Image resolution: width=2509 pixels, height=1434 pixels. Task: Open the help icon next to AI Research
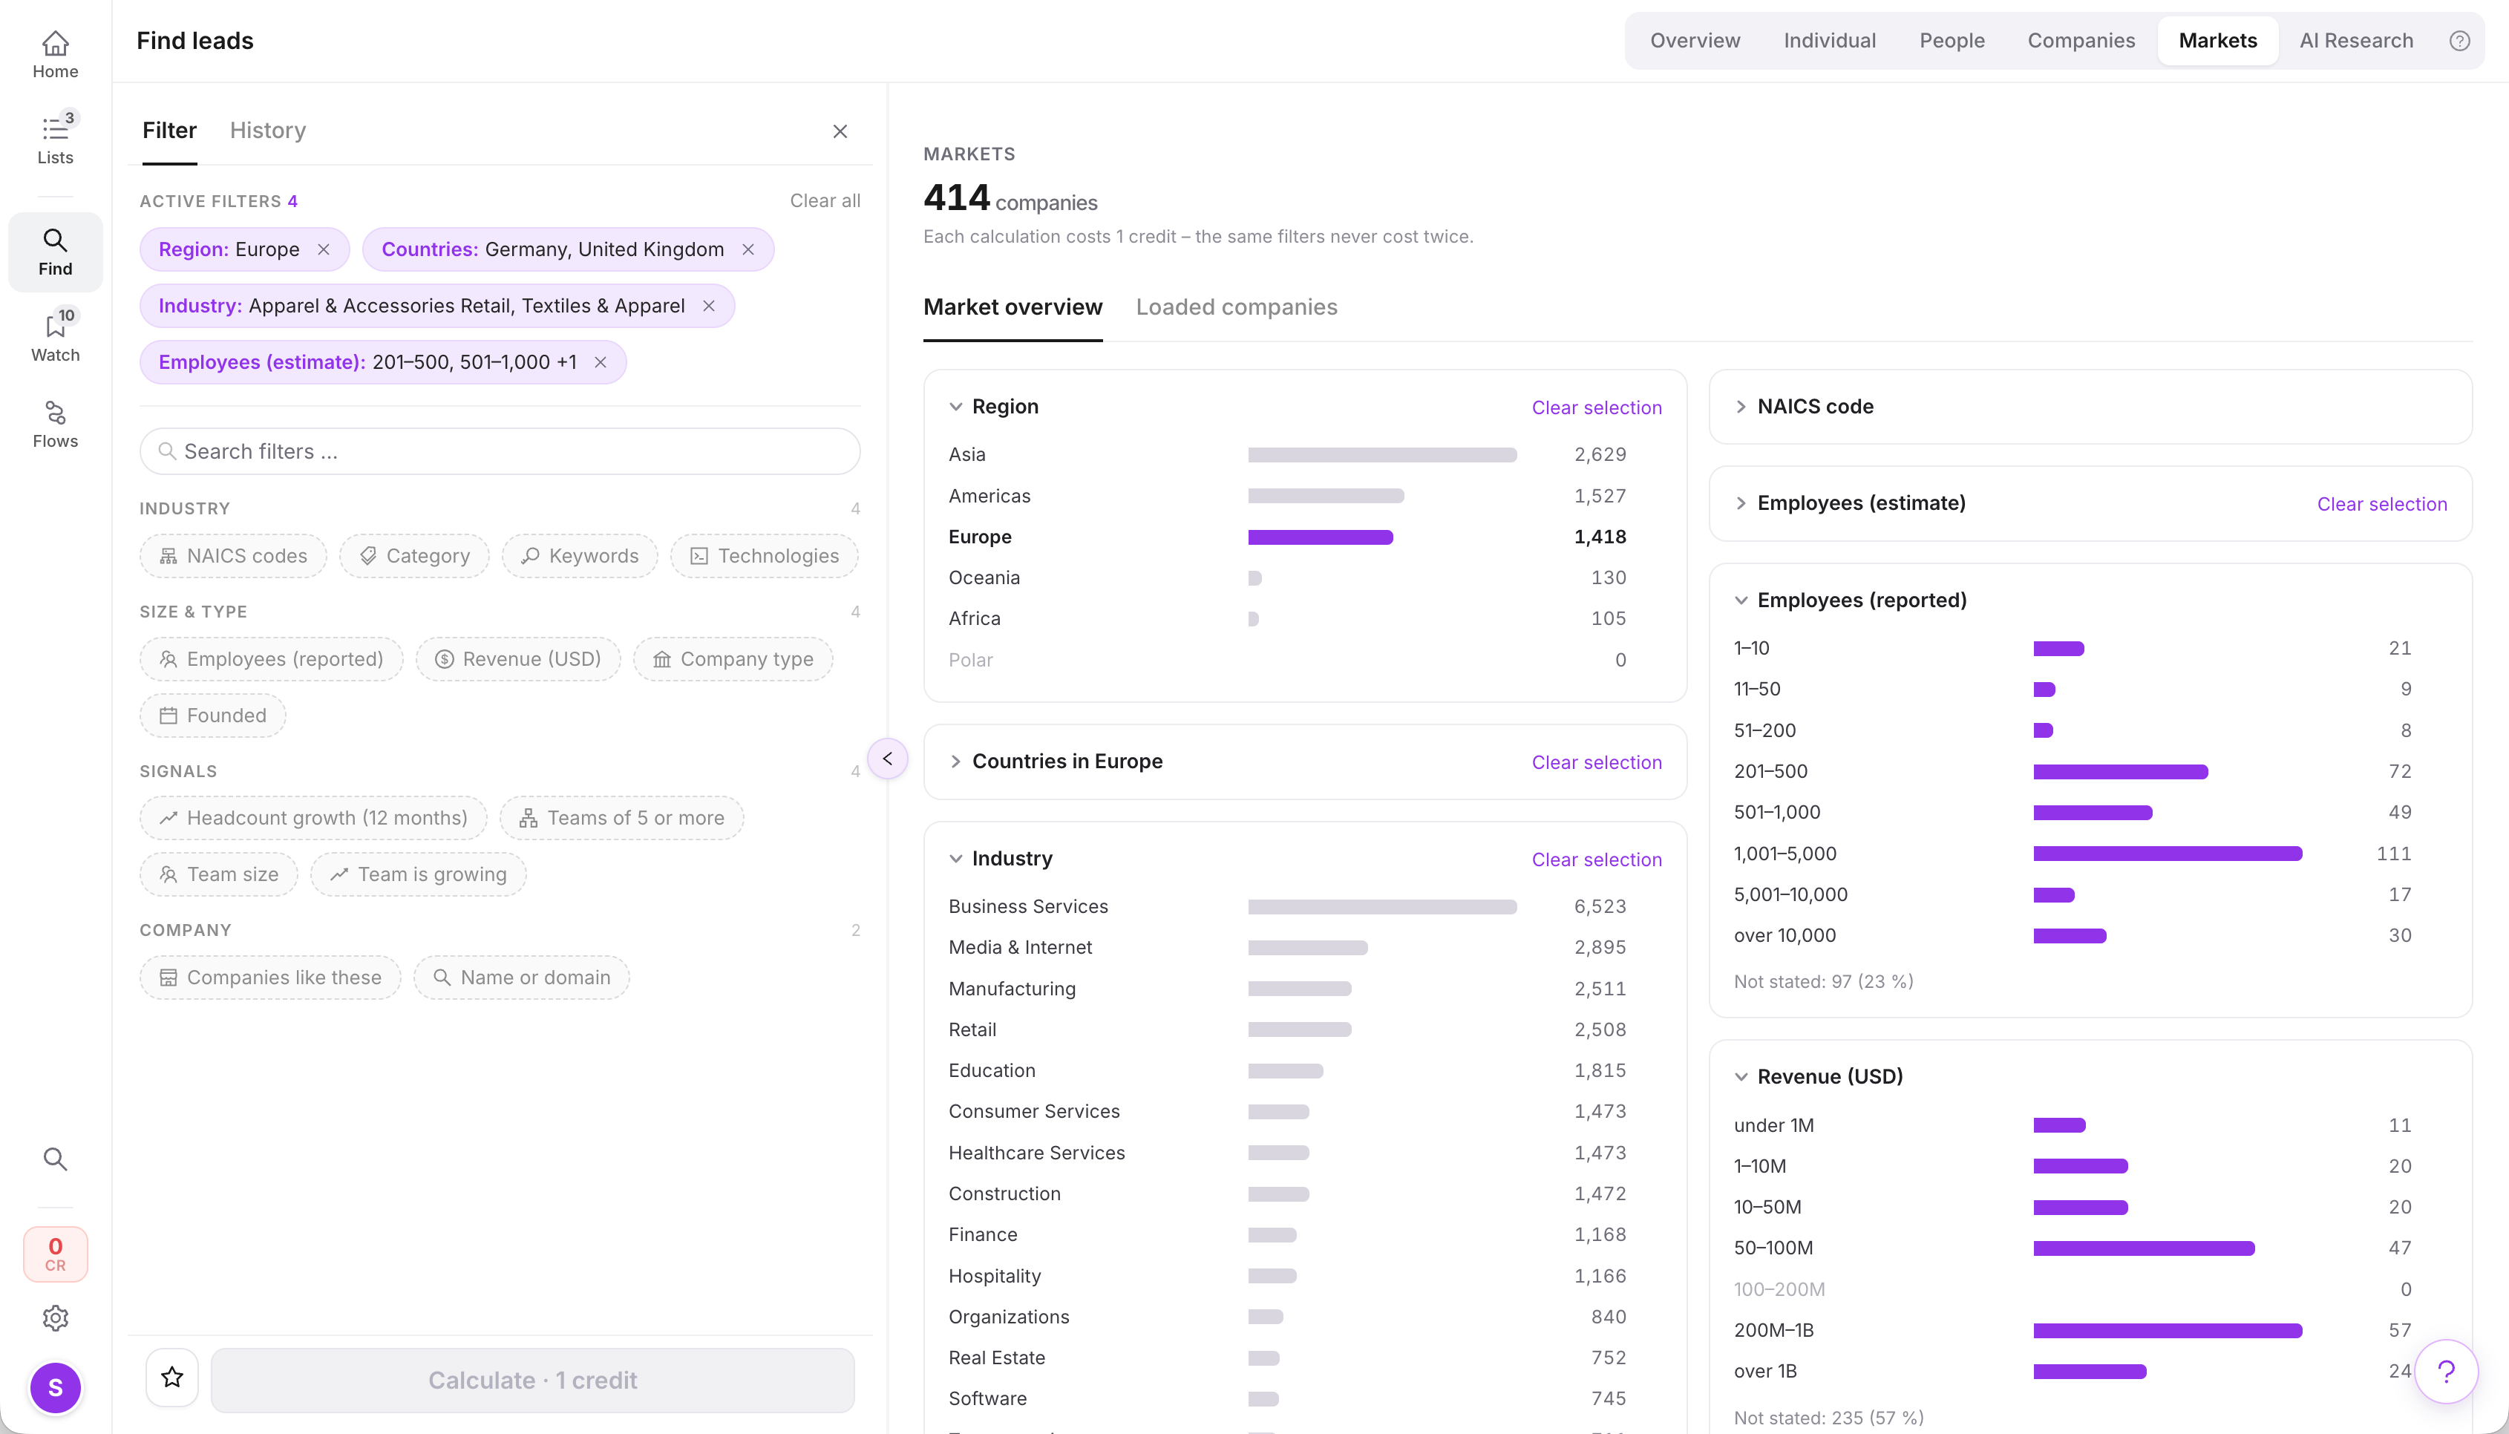click(2459, 40)
